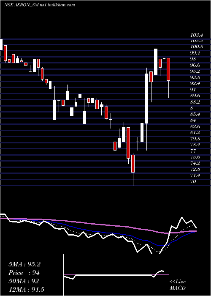Click the MACD inset chart box

tap(116, 275)
